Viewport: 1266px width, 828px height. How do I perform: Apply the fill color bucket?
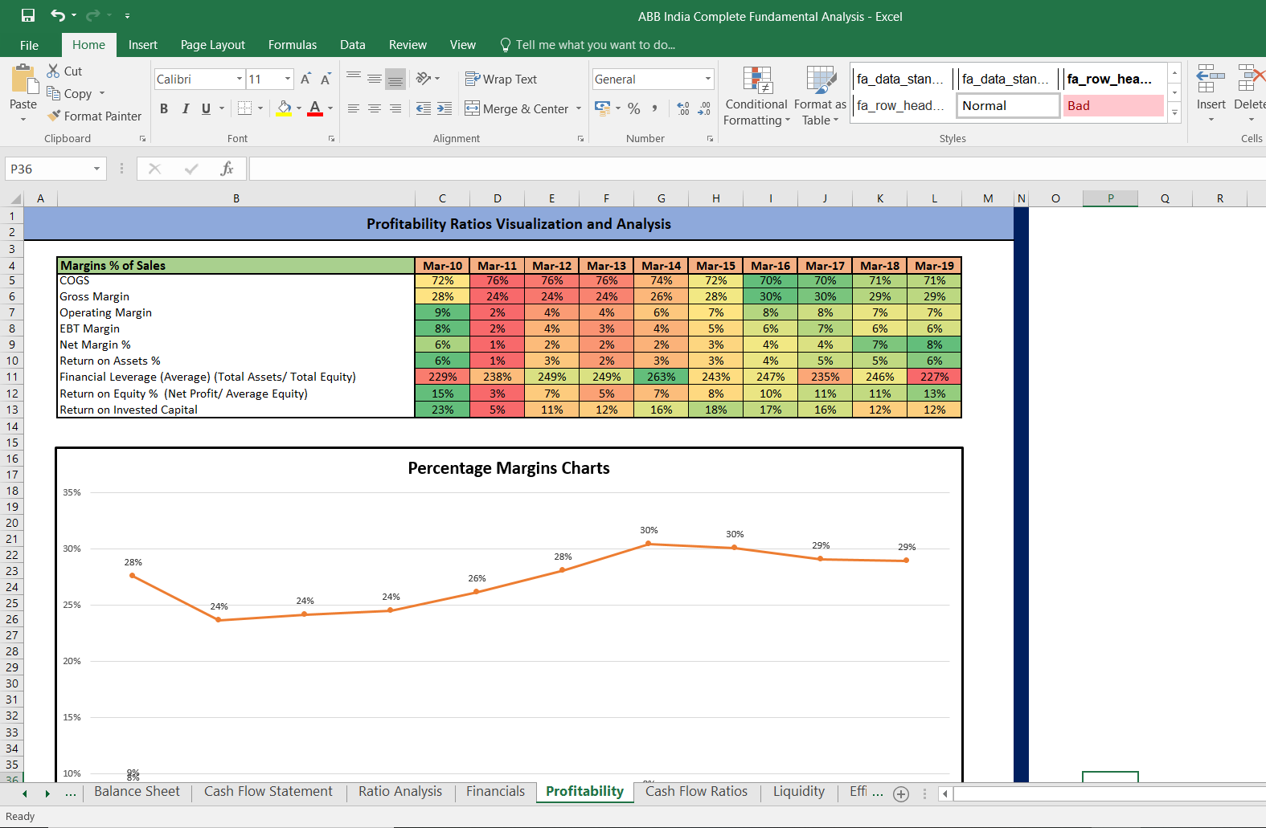point(285,108)
